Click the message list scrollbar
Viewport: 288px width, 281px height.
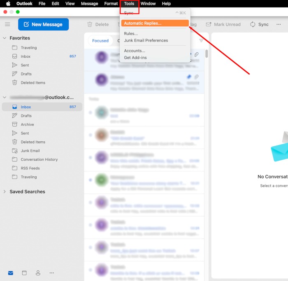pyautogui.click(x=207, y=54)
